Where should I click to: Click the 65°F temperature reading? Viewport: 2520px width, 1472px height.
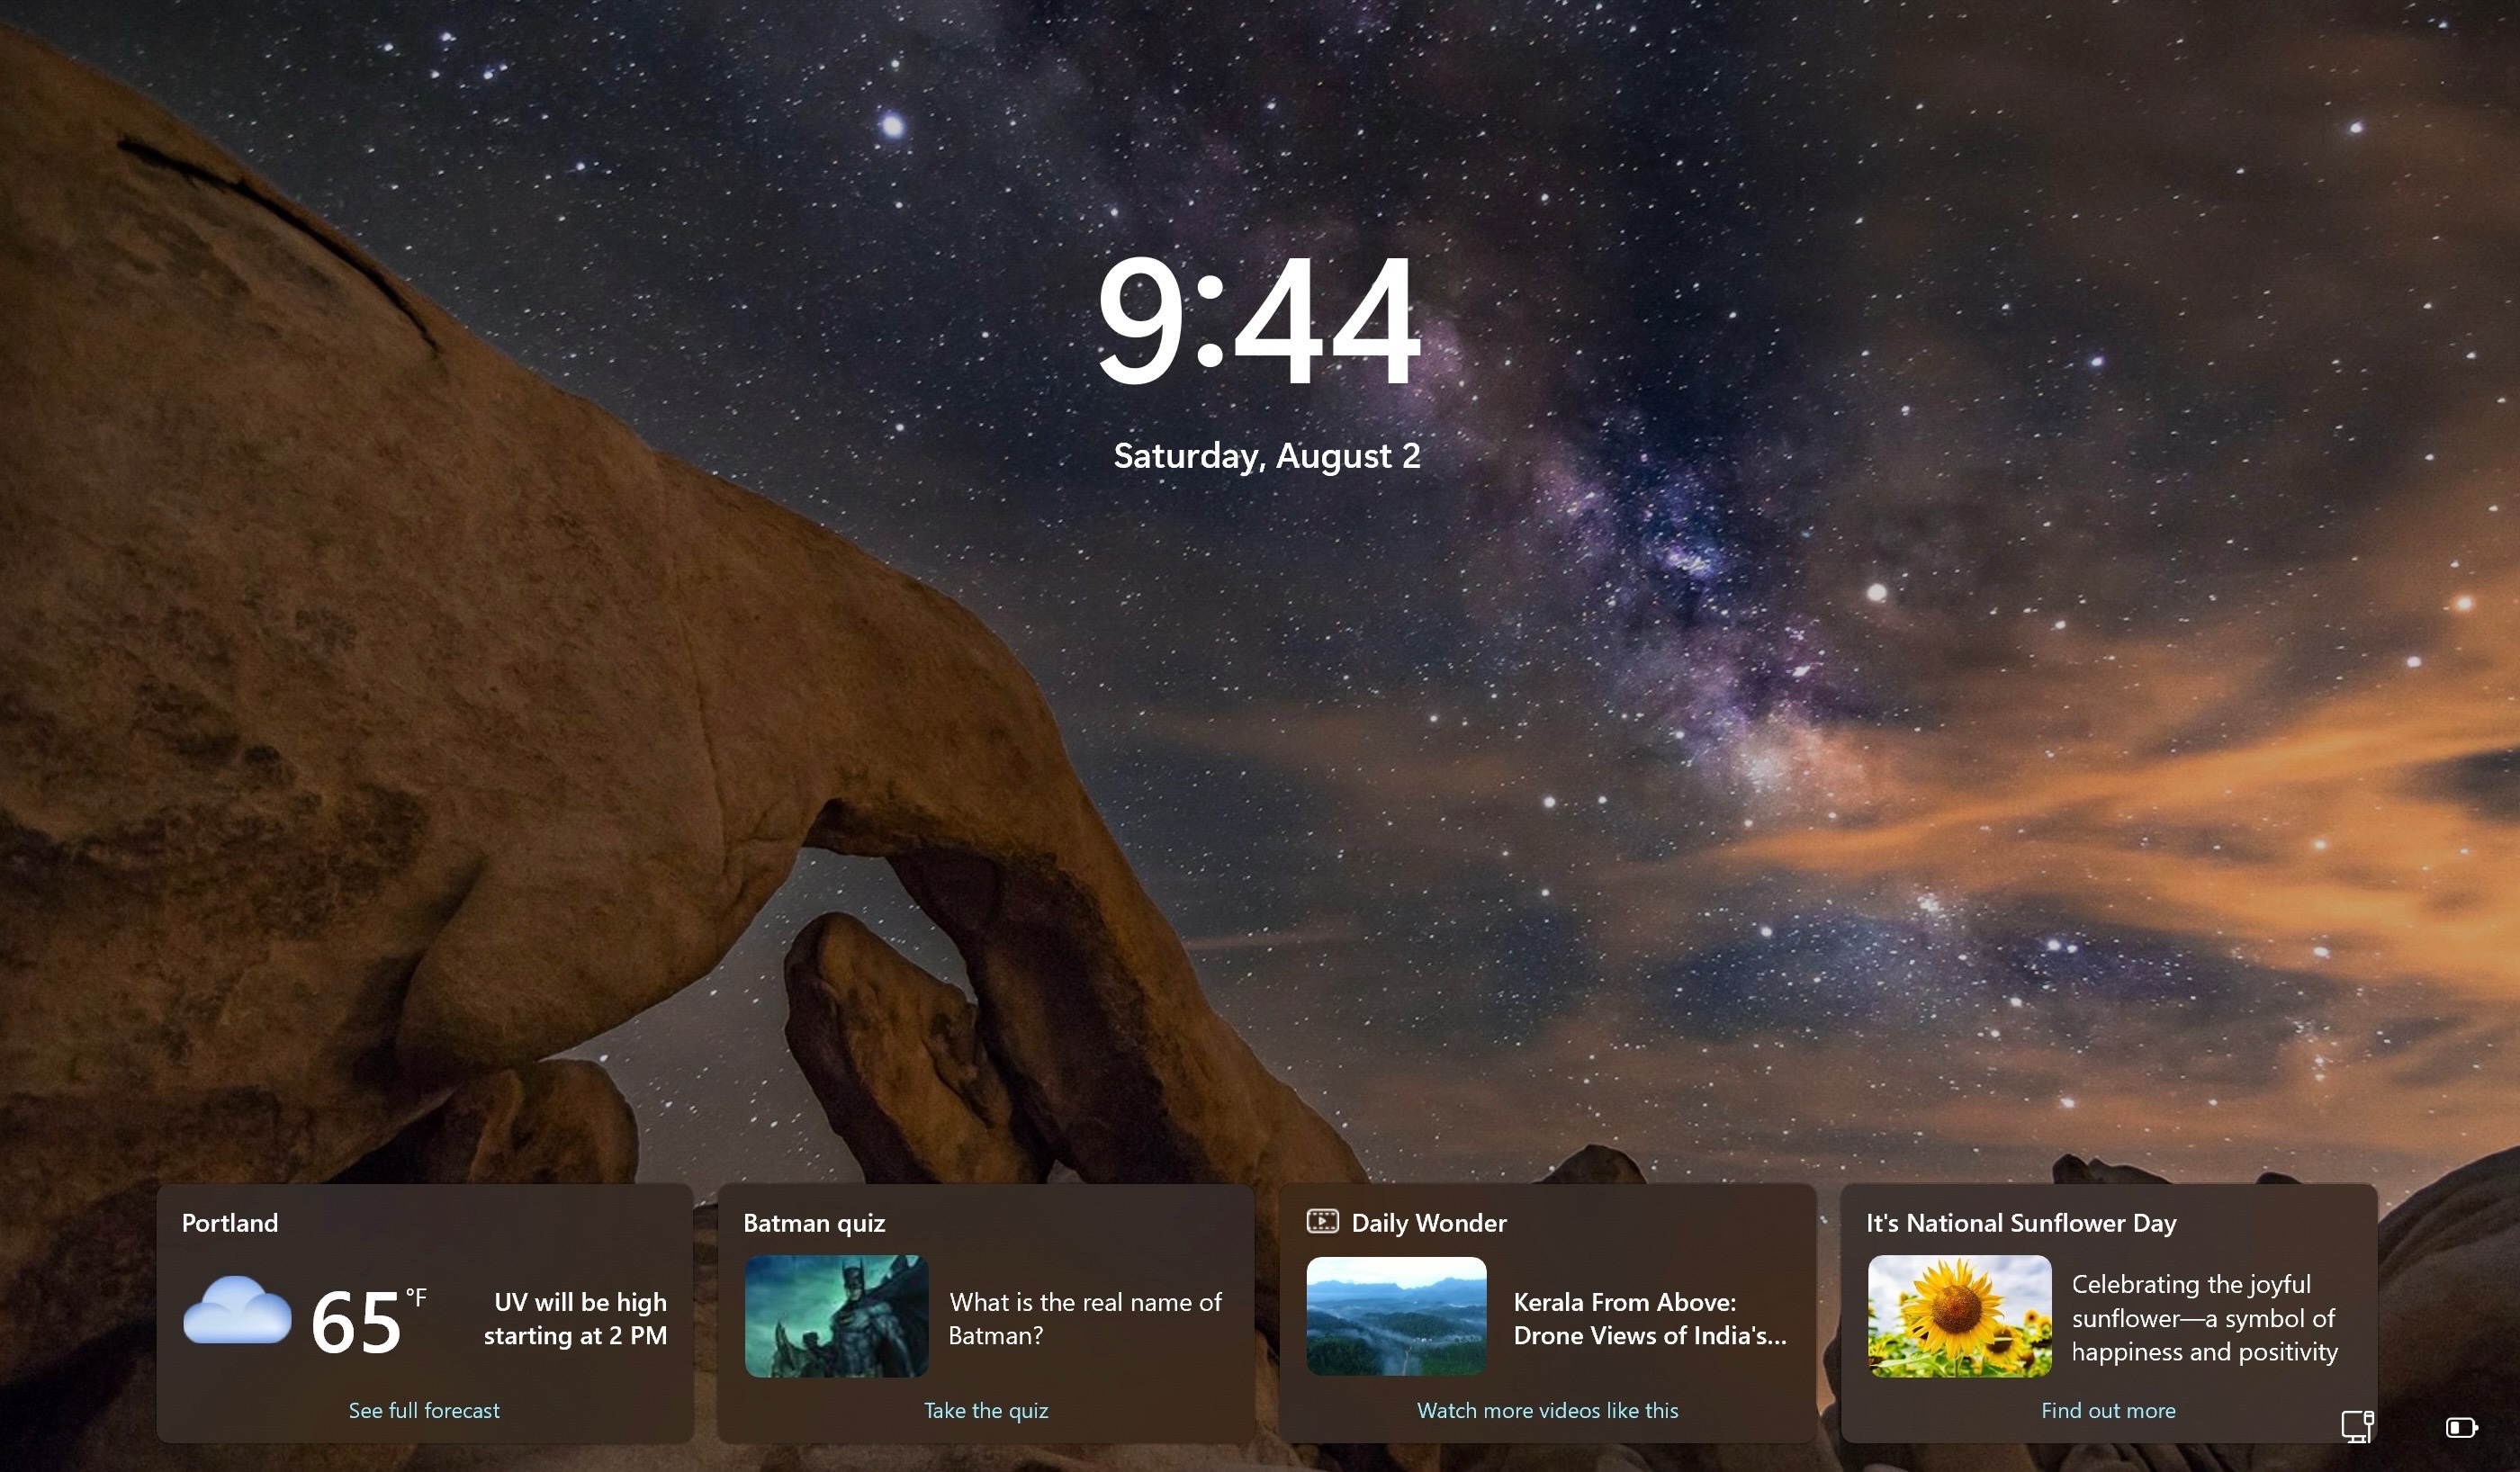[366, 1321]
